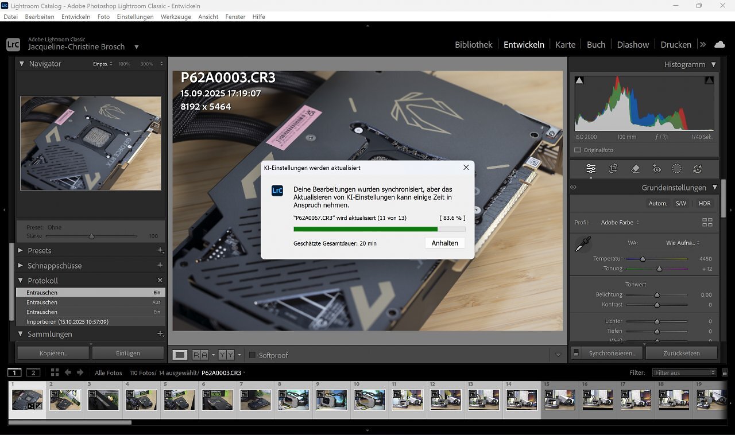Go back with filmstrip left arrow

pos(68,372)
